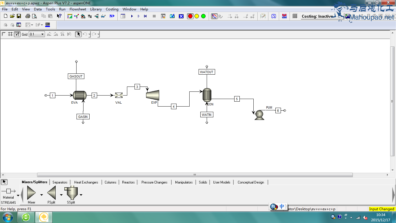
Task: Expand the Mixer icon options arrow
Action: [41, 195]
